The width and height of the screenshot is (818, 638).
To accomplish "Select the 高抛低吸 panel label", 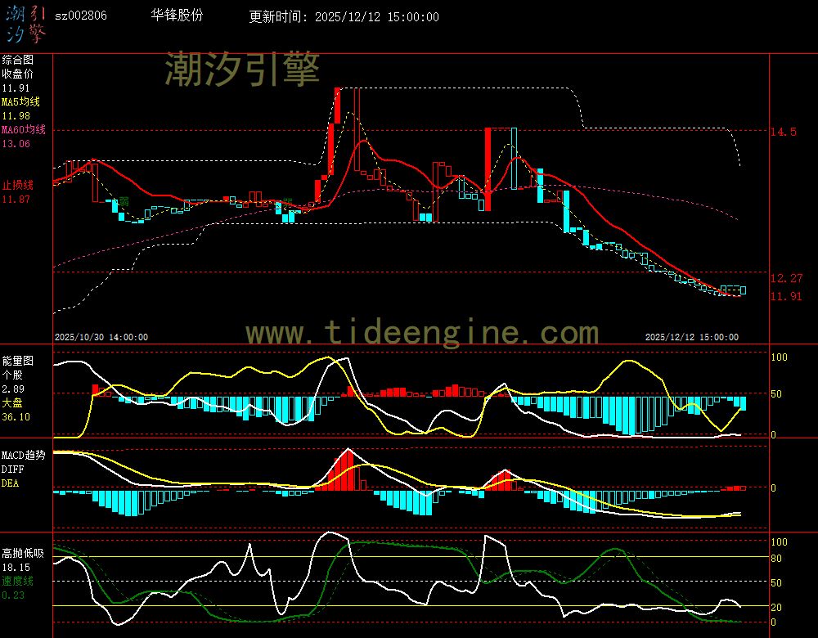I will 22,553.
